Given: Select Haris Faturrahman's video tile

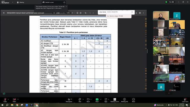Looking at the screenshot, I should point(161,78).
